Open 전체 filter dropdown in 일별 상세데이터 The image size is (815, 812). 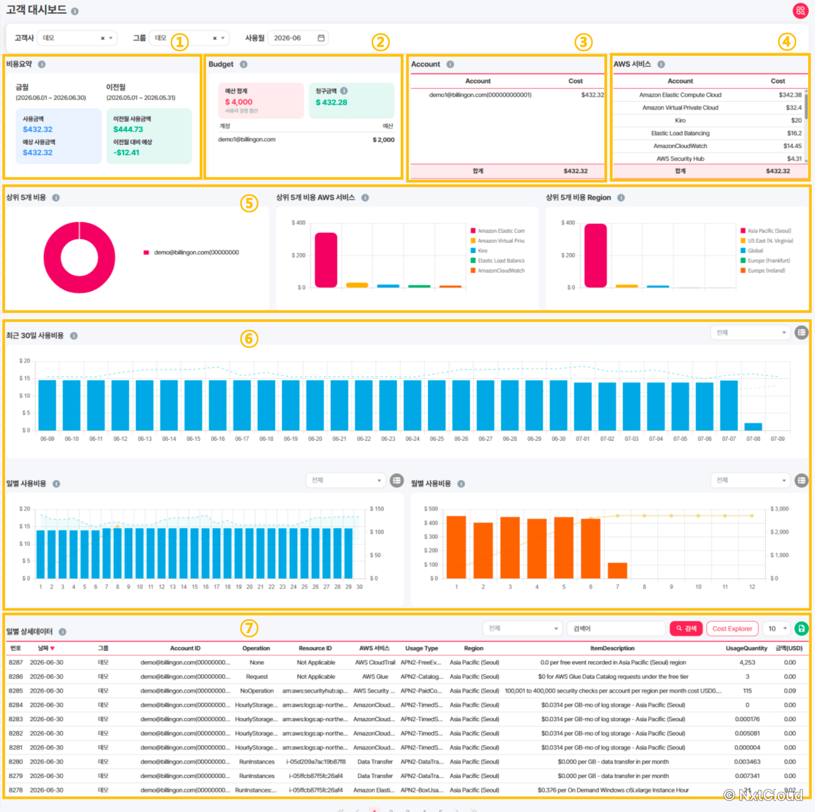[x=523, y=628]
